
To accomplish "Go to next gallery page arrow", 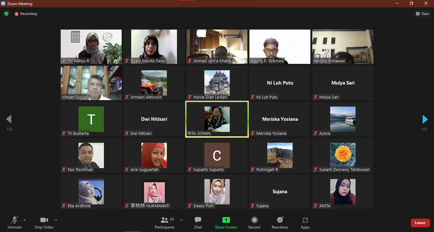I will [x=425, y=119].
